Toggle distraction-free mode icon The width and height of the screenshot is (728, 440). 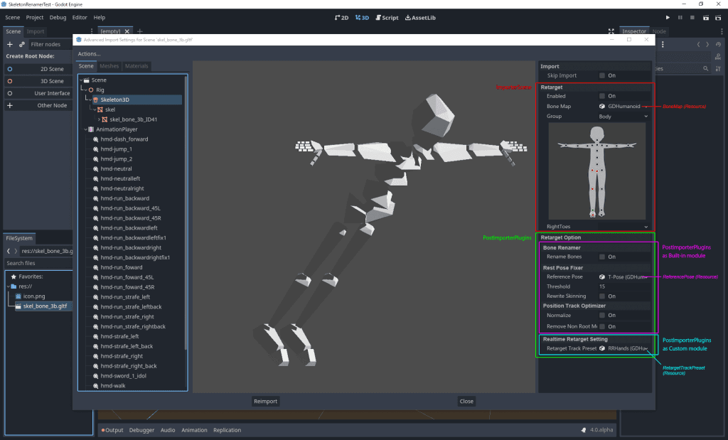click(611, 31)
